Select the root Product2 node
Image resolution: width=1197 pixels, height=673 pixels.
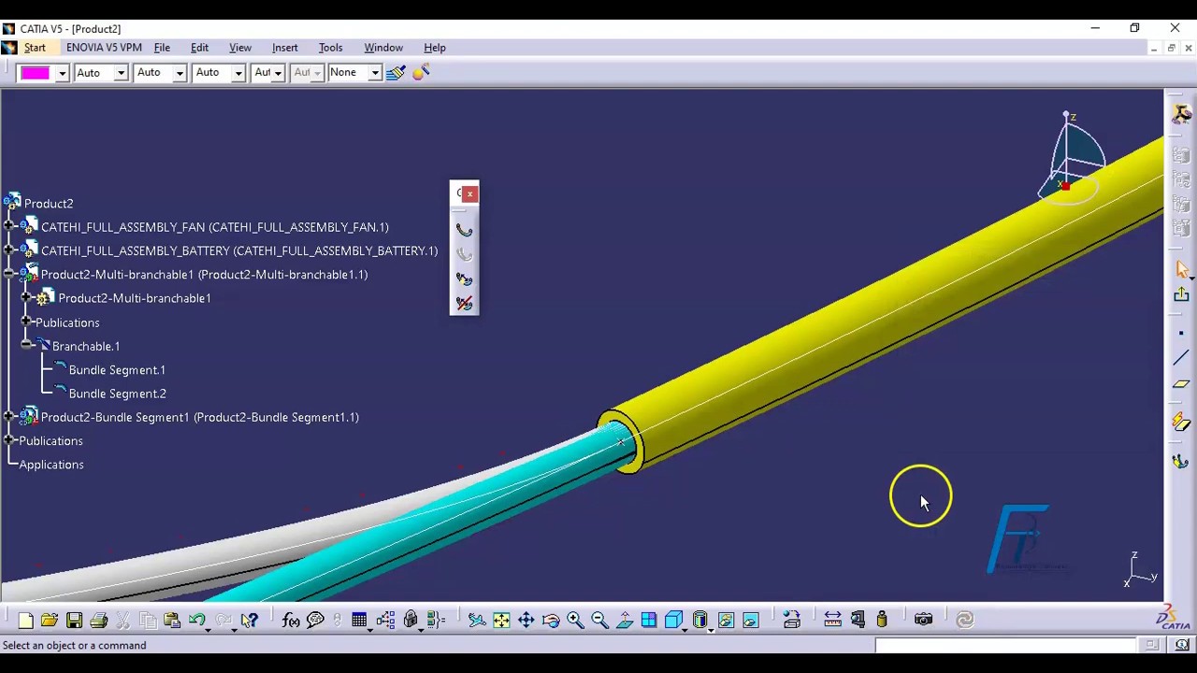coord(49,204)
